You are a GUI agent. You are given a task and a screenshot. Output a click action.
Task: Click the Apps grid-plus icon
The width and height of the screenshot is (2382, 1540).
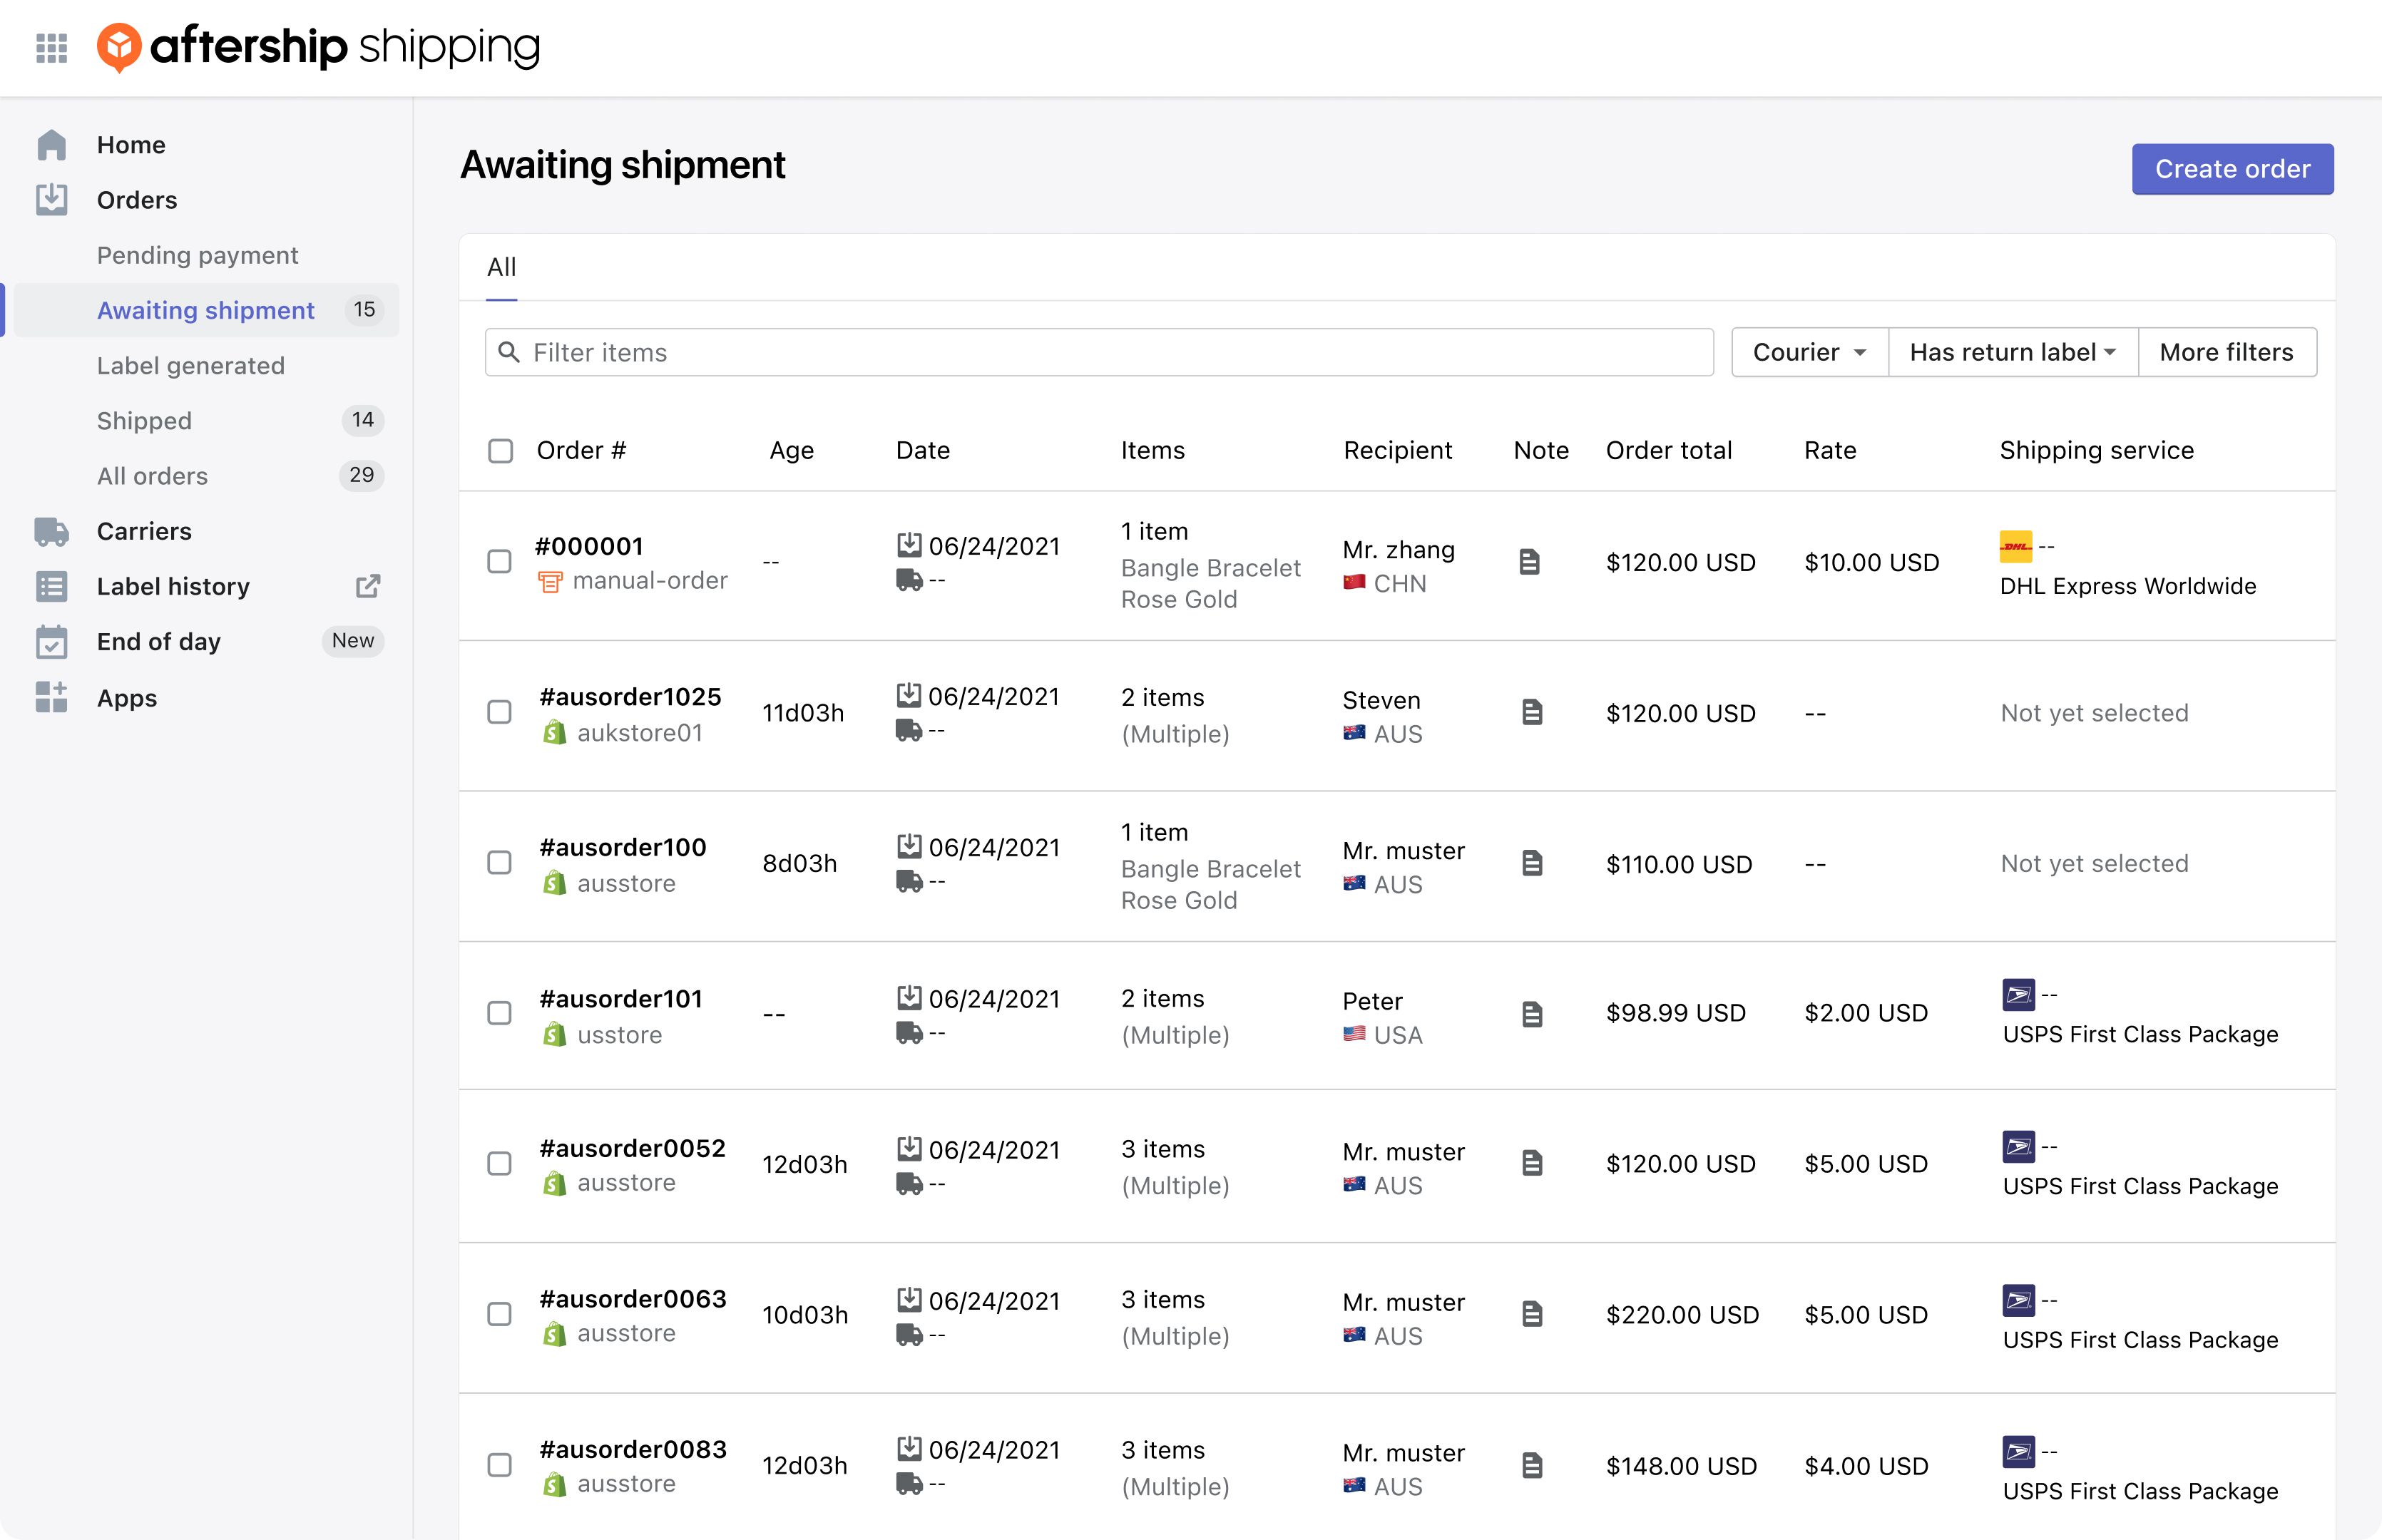51,697
